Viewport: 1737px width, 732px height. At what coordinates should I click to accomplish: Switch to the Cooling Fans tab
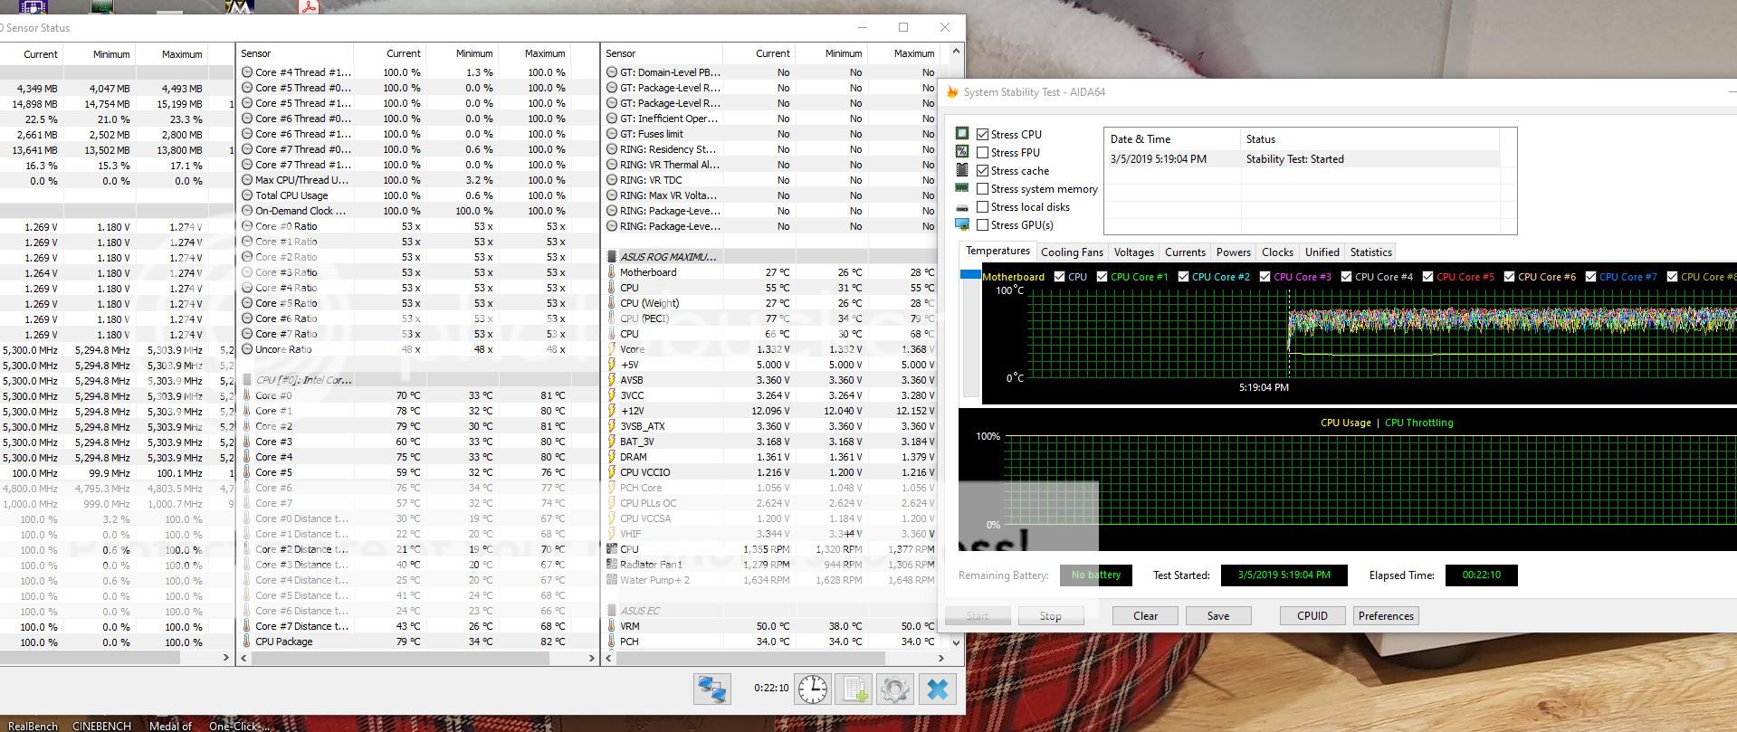point(1072,252)
